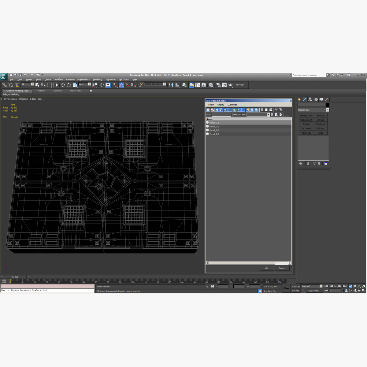Click the Save File icon in quick access toolbar
Screen dimensions: 367x367
tap(20, 75)
